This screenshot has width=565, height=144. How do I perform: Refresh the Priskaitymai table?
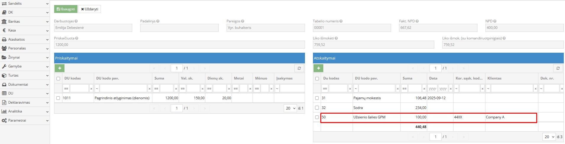(x=299, y=68)
